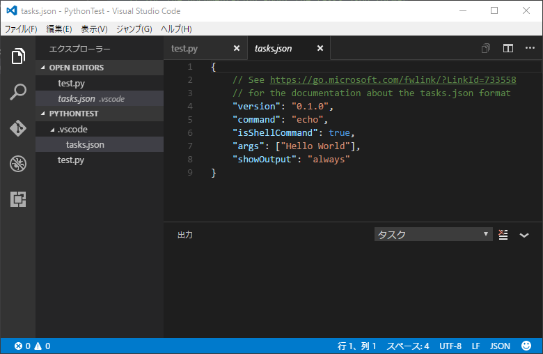Close the tasks.json editor tab
The width and height of the screenshot is (543, 354).
coord(320,48)
